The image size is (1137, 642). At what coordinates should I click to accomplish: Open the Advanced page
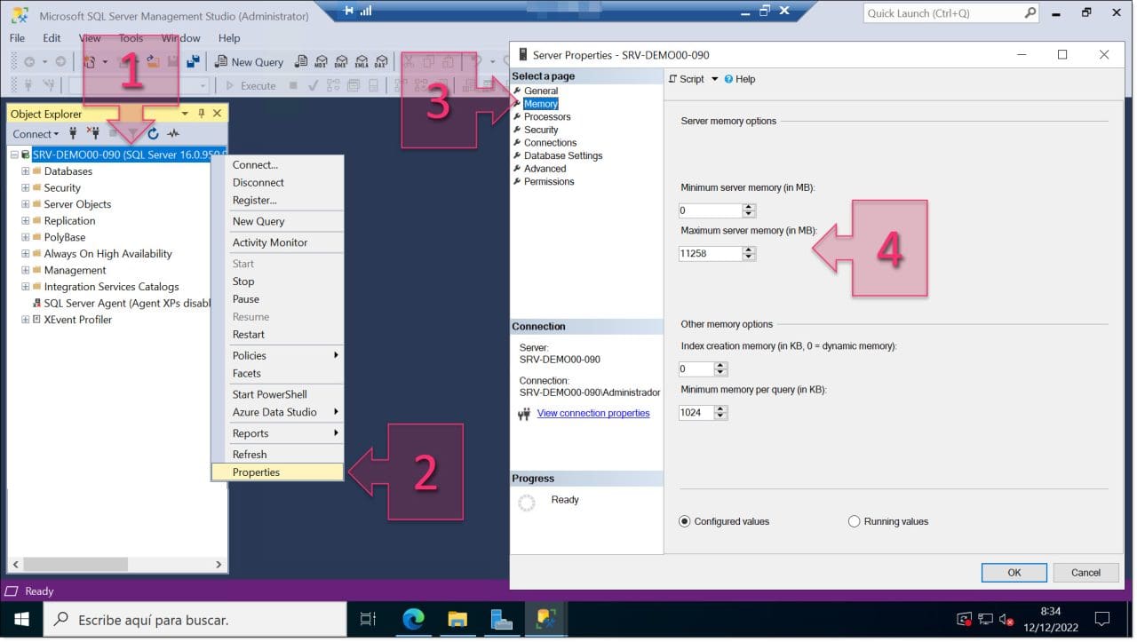click(545, 169)
